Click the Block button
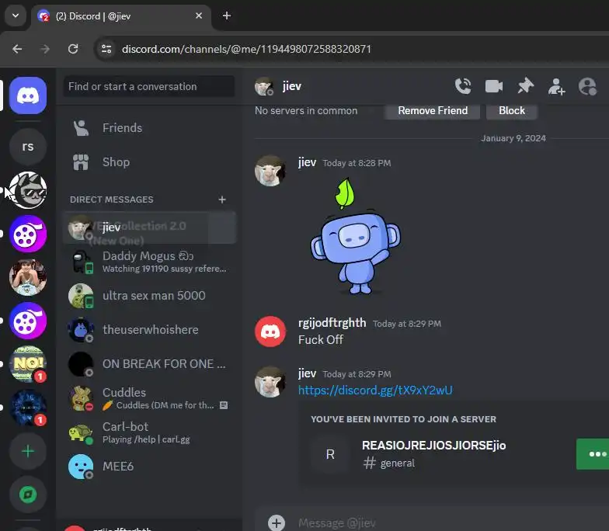Viewport: 609px width, 531px height. [x=512, y=111]
